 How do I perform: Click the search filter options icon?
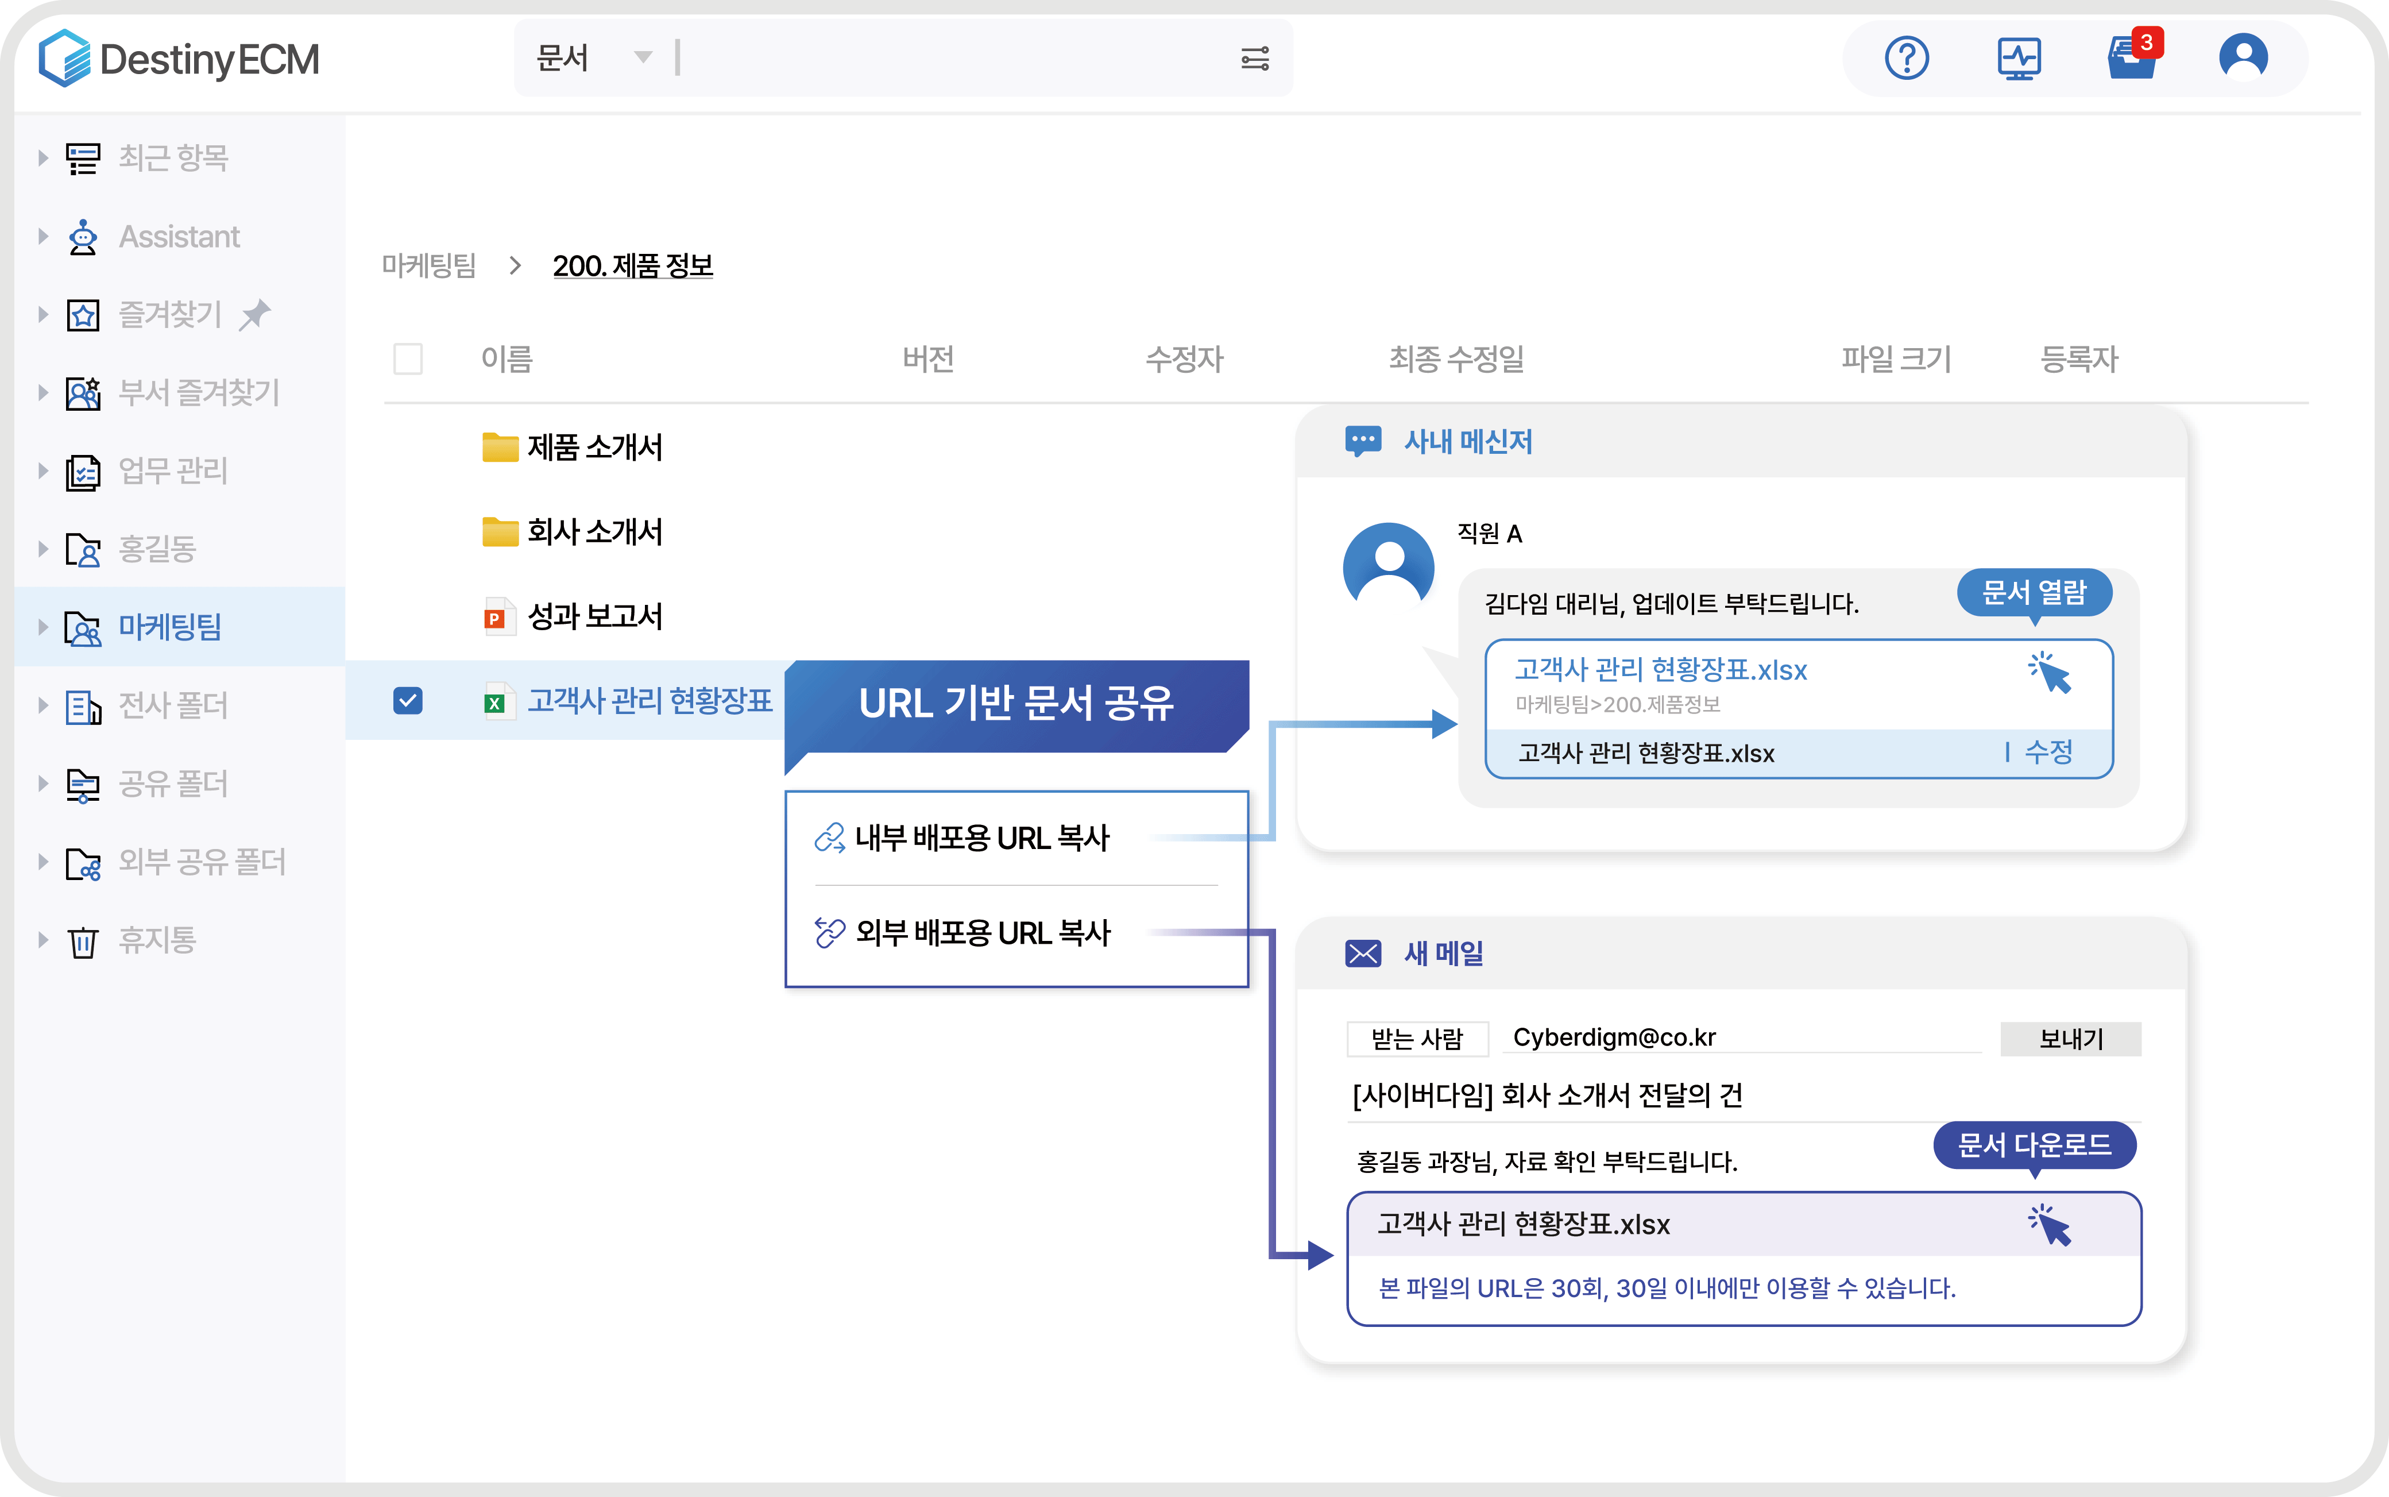coord(1255,59)
